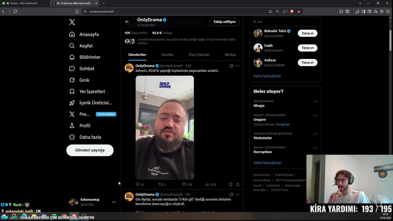Viewport: 393px width, 221px height.
Task: Open Brave wallet icon
Action: (369, 11)
